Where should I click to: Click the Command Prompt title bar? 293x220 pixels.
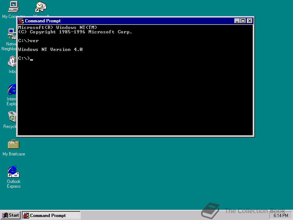click(135, 21)
